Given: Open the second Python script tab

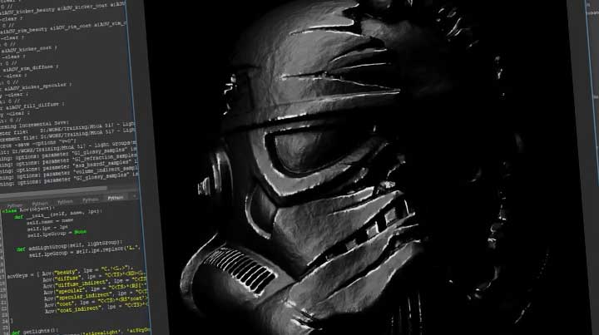Looking at the screenshot, I should [x=39, y=203].
